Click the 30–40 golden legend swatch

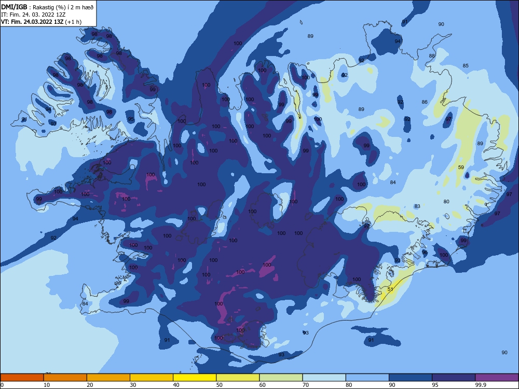click(x=152, y=378)
